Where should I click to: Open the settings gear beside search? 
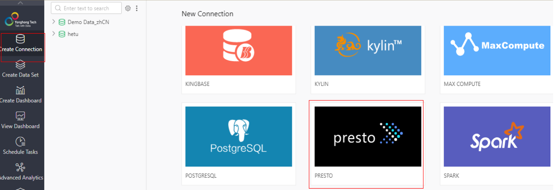point(128,8)
